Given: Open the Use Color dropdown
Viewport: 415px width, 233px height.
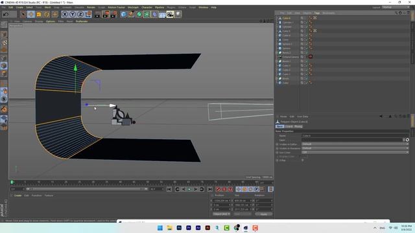Looking at the screenshot, I should (x=355, y=153).
